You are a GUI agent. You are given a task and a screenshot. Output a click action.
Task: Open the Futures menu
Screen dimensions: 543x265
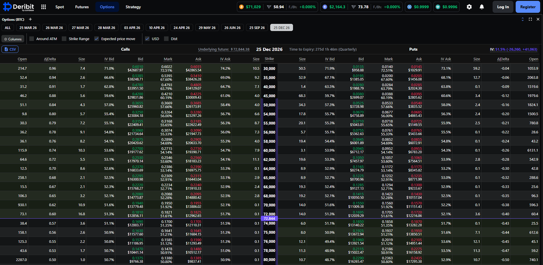82,7
